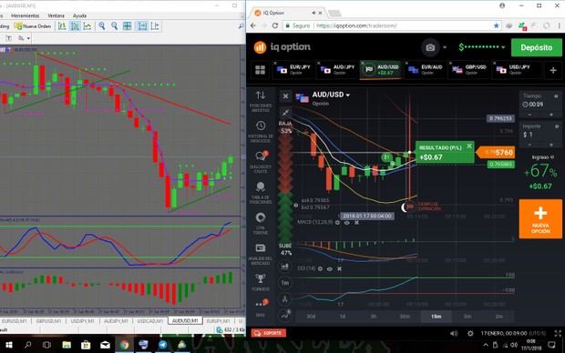Open Diálogos y Chats in sidebar
565x353 pixels.
[x=261, y=162]
